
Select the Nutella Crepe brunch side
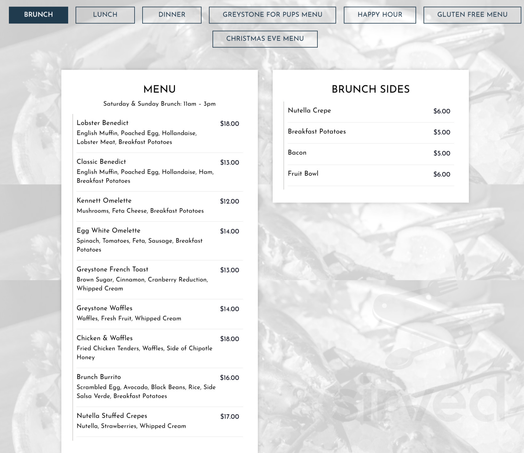309,111
